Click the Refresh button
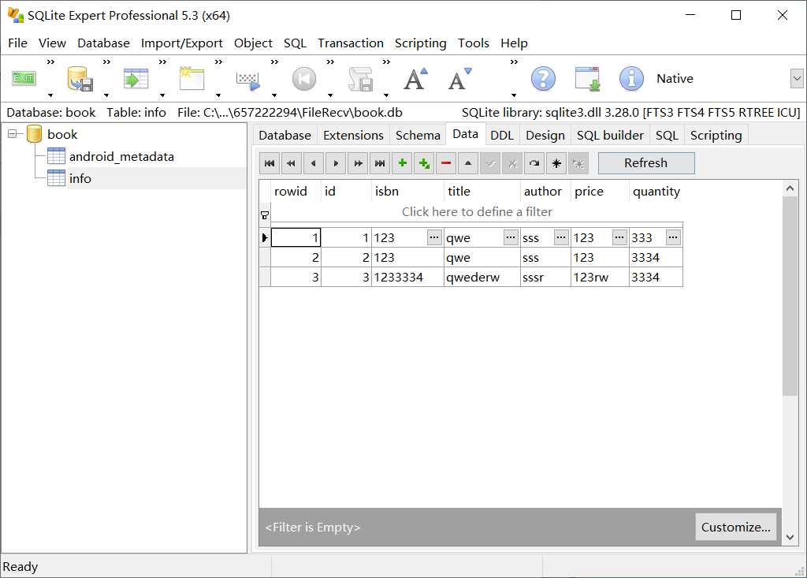This screenshot has height=578, width=807. click(646, 163)
